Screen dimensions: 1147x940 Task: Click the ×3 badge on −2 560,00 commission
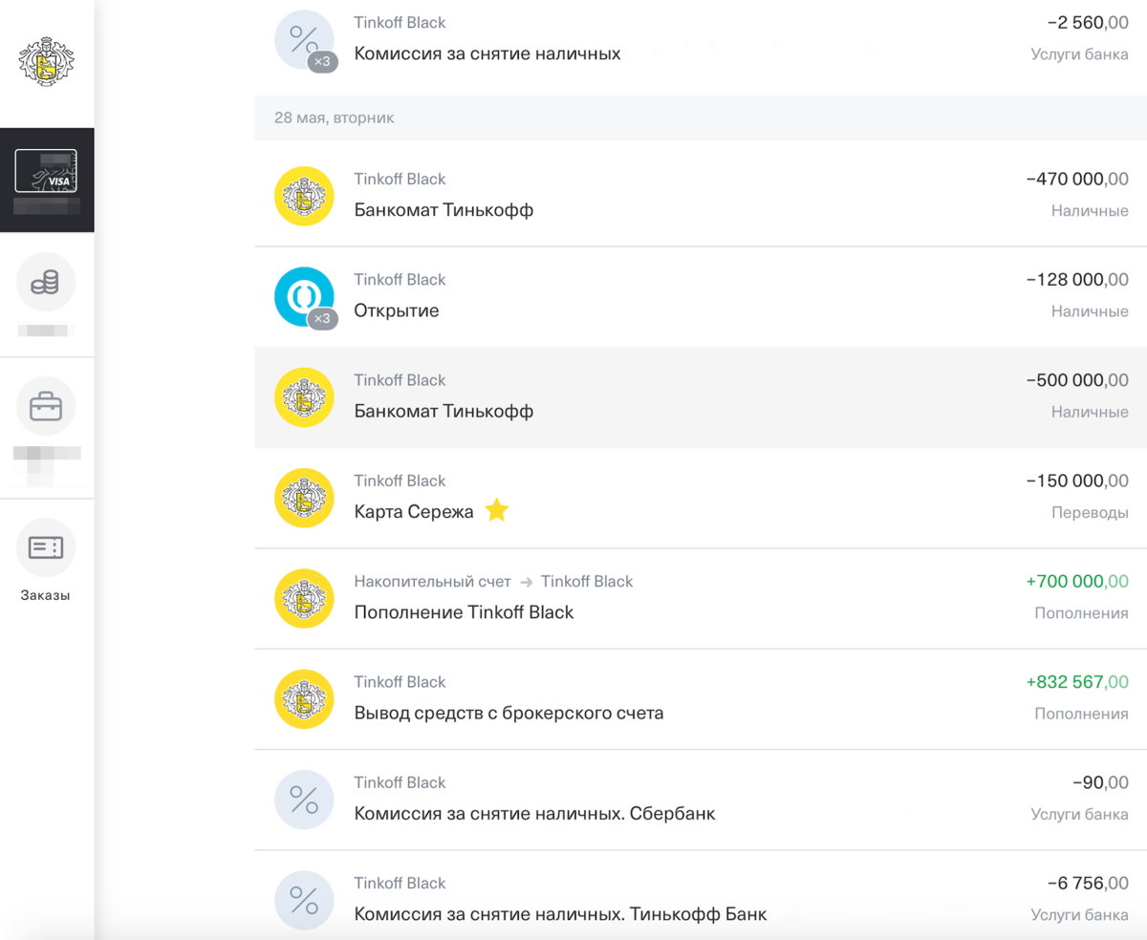click(323, 61)
